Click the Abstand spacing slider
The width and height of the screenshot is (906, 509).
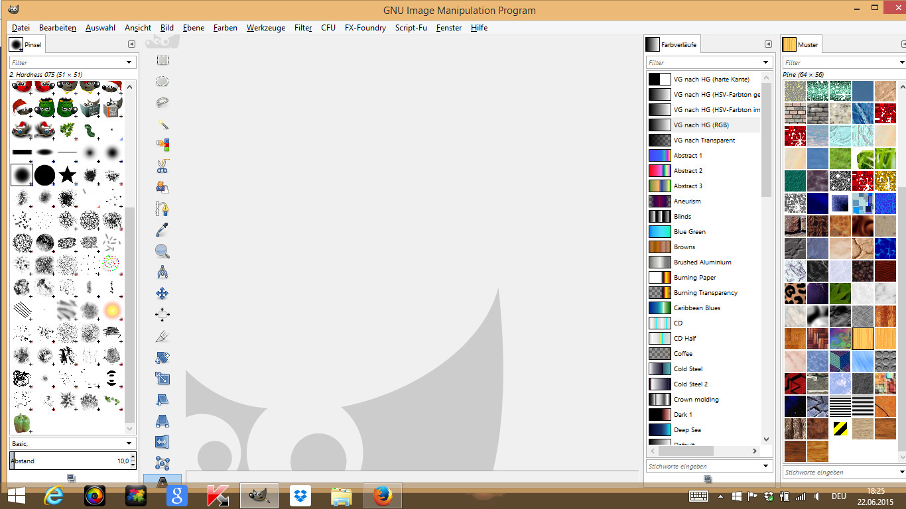70,461
